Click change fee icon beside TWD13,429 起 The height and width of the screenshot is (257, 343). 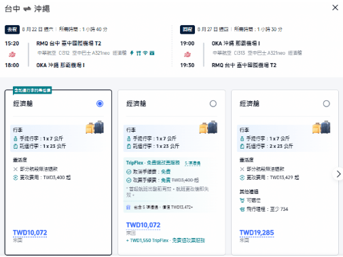(x=242, y=178)
